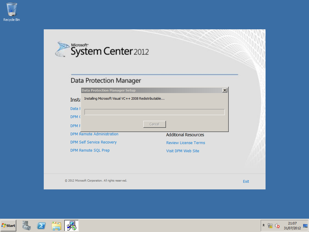This screenshot has height=232, width=309.
Task: Open Visit DPM Web Site link
Action: (183, 151)
